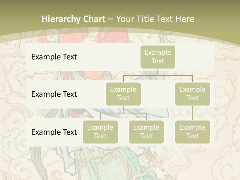
Task: Click the second-level right Example Text box
Action: pyautogui.click(x=192, y=94)
